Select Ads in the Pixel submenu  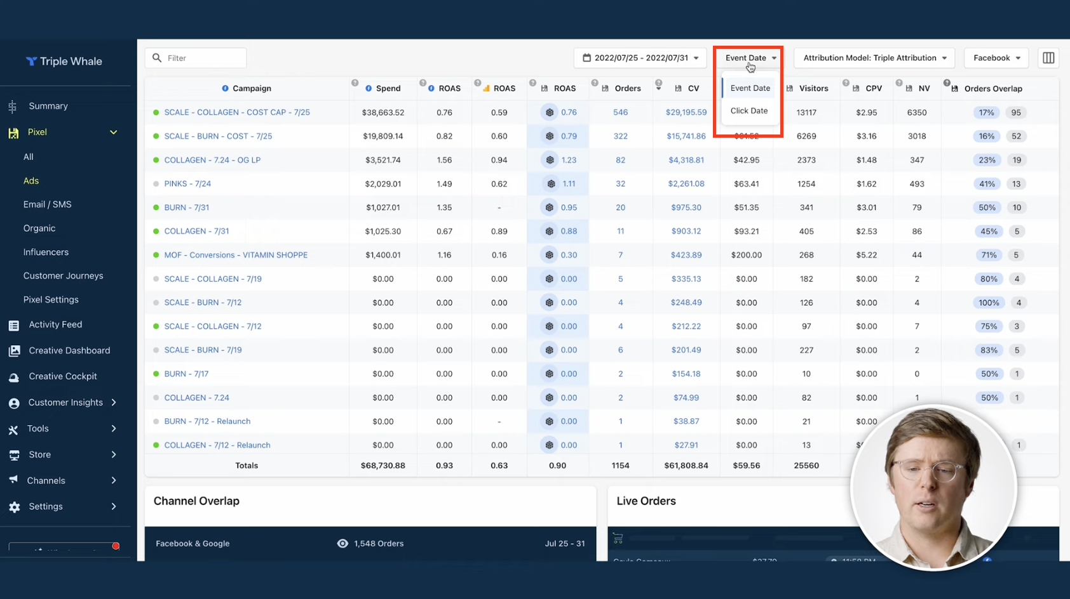click(x=31, y=181)
